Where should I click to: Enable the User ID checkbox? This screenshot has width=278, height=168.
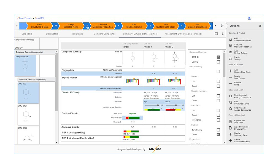click(x=218, y=62)
